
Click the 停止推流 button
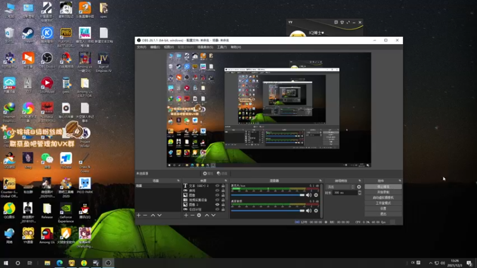coord(383,186)
